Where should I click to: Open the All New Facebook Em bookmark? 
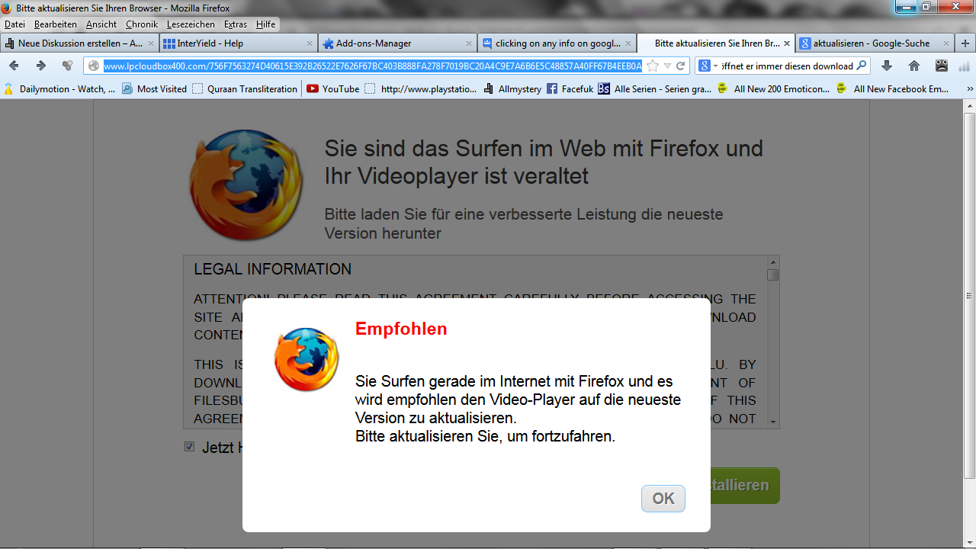point(894,88)
